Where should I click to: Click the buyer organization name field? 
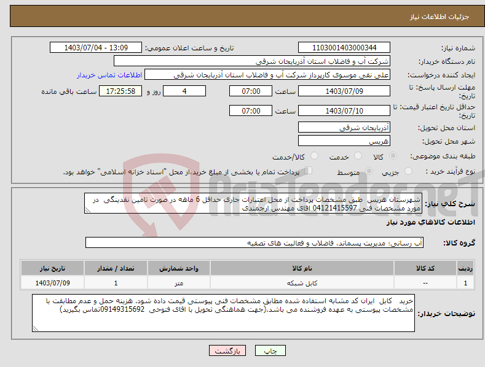(252, 61)
